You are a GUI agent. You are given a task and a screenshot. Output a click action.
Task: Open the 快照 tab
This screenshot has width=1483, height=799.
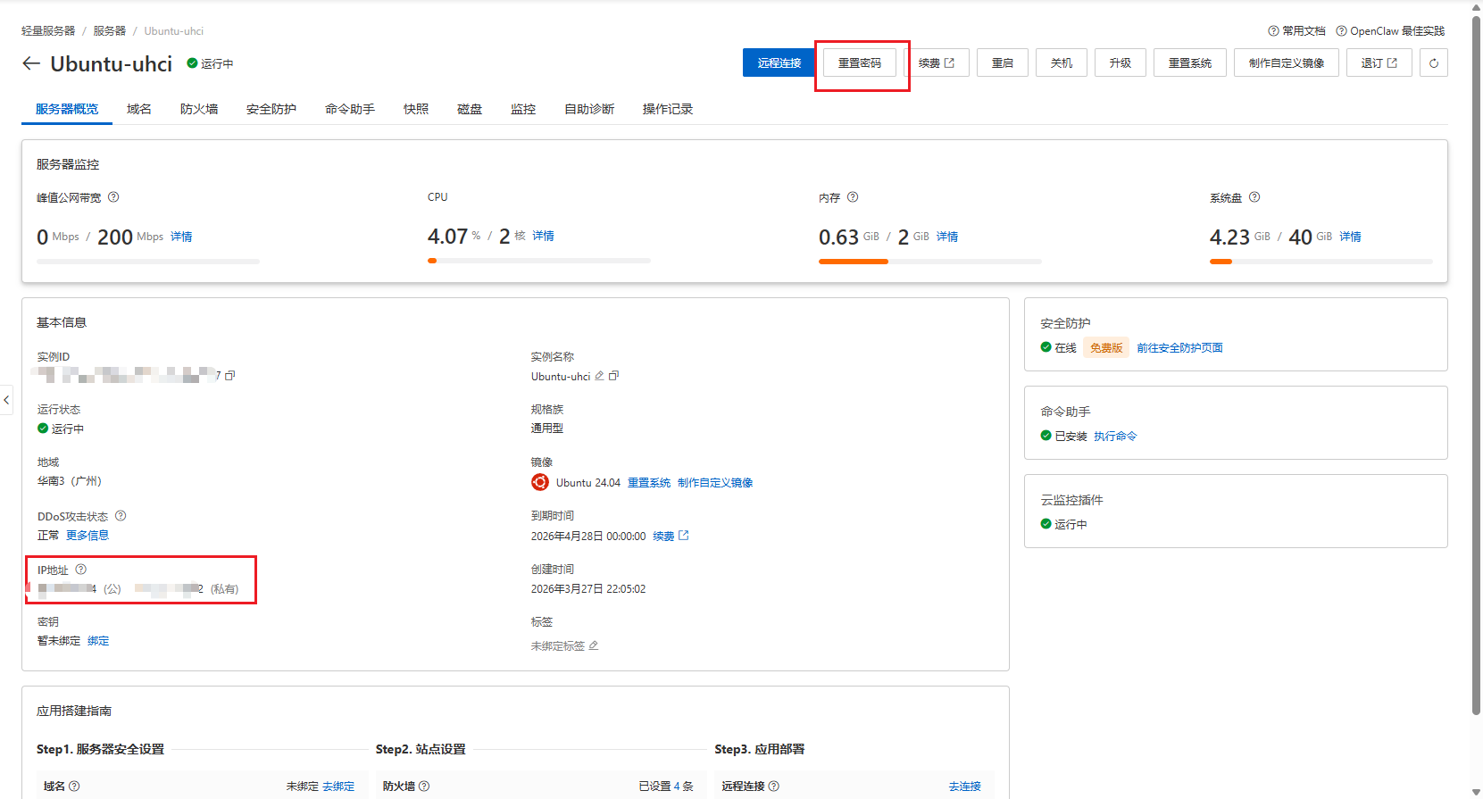pyautogui.click(x=415, y=109)
